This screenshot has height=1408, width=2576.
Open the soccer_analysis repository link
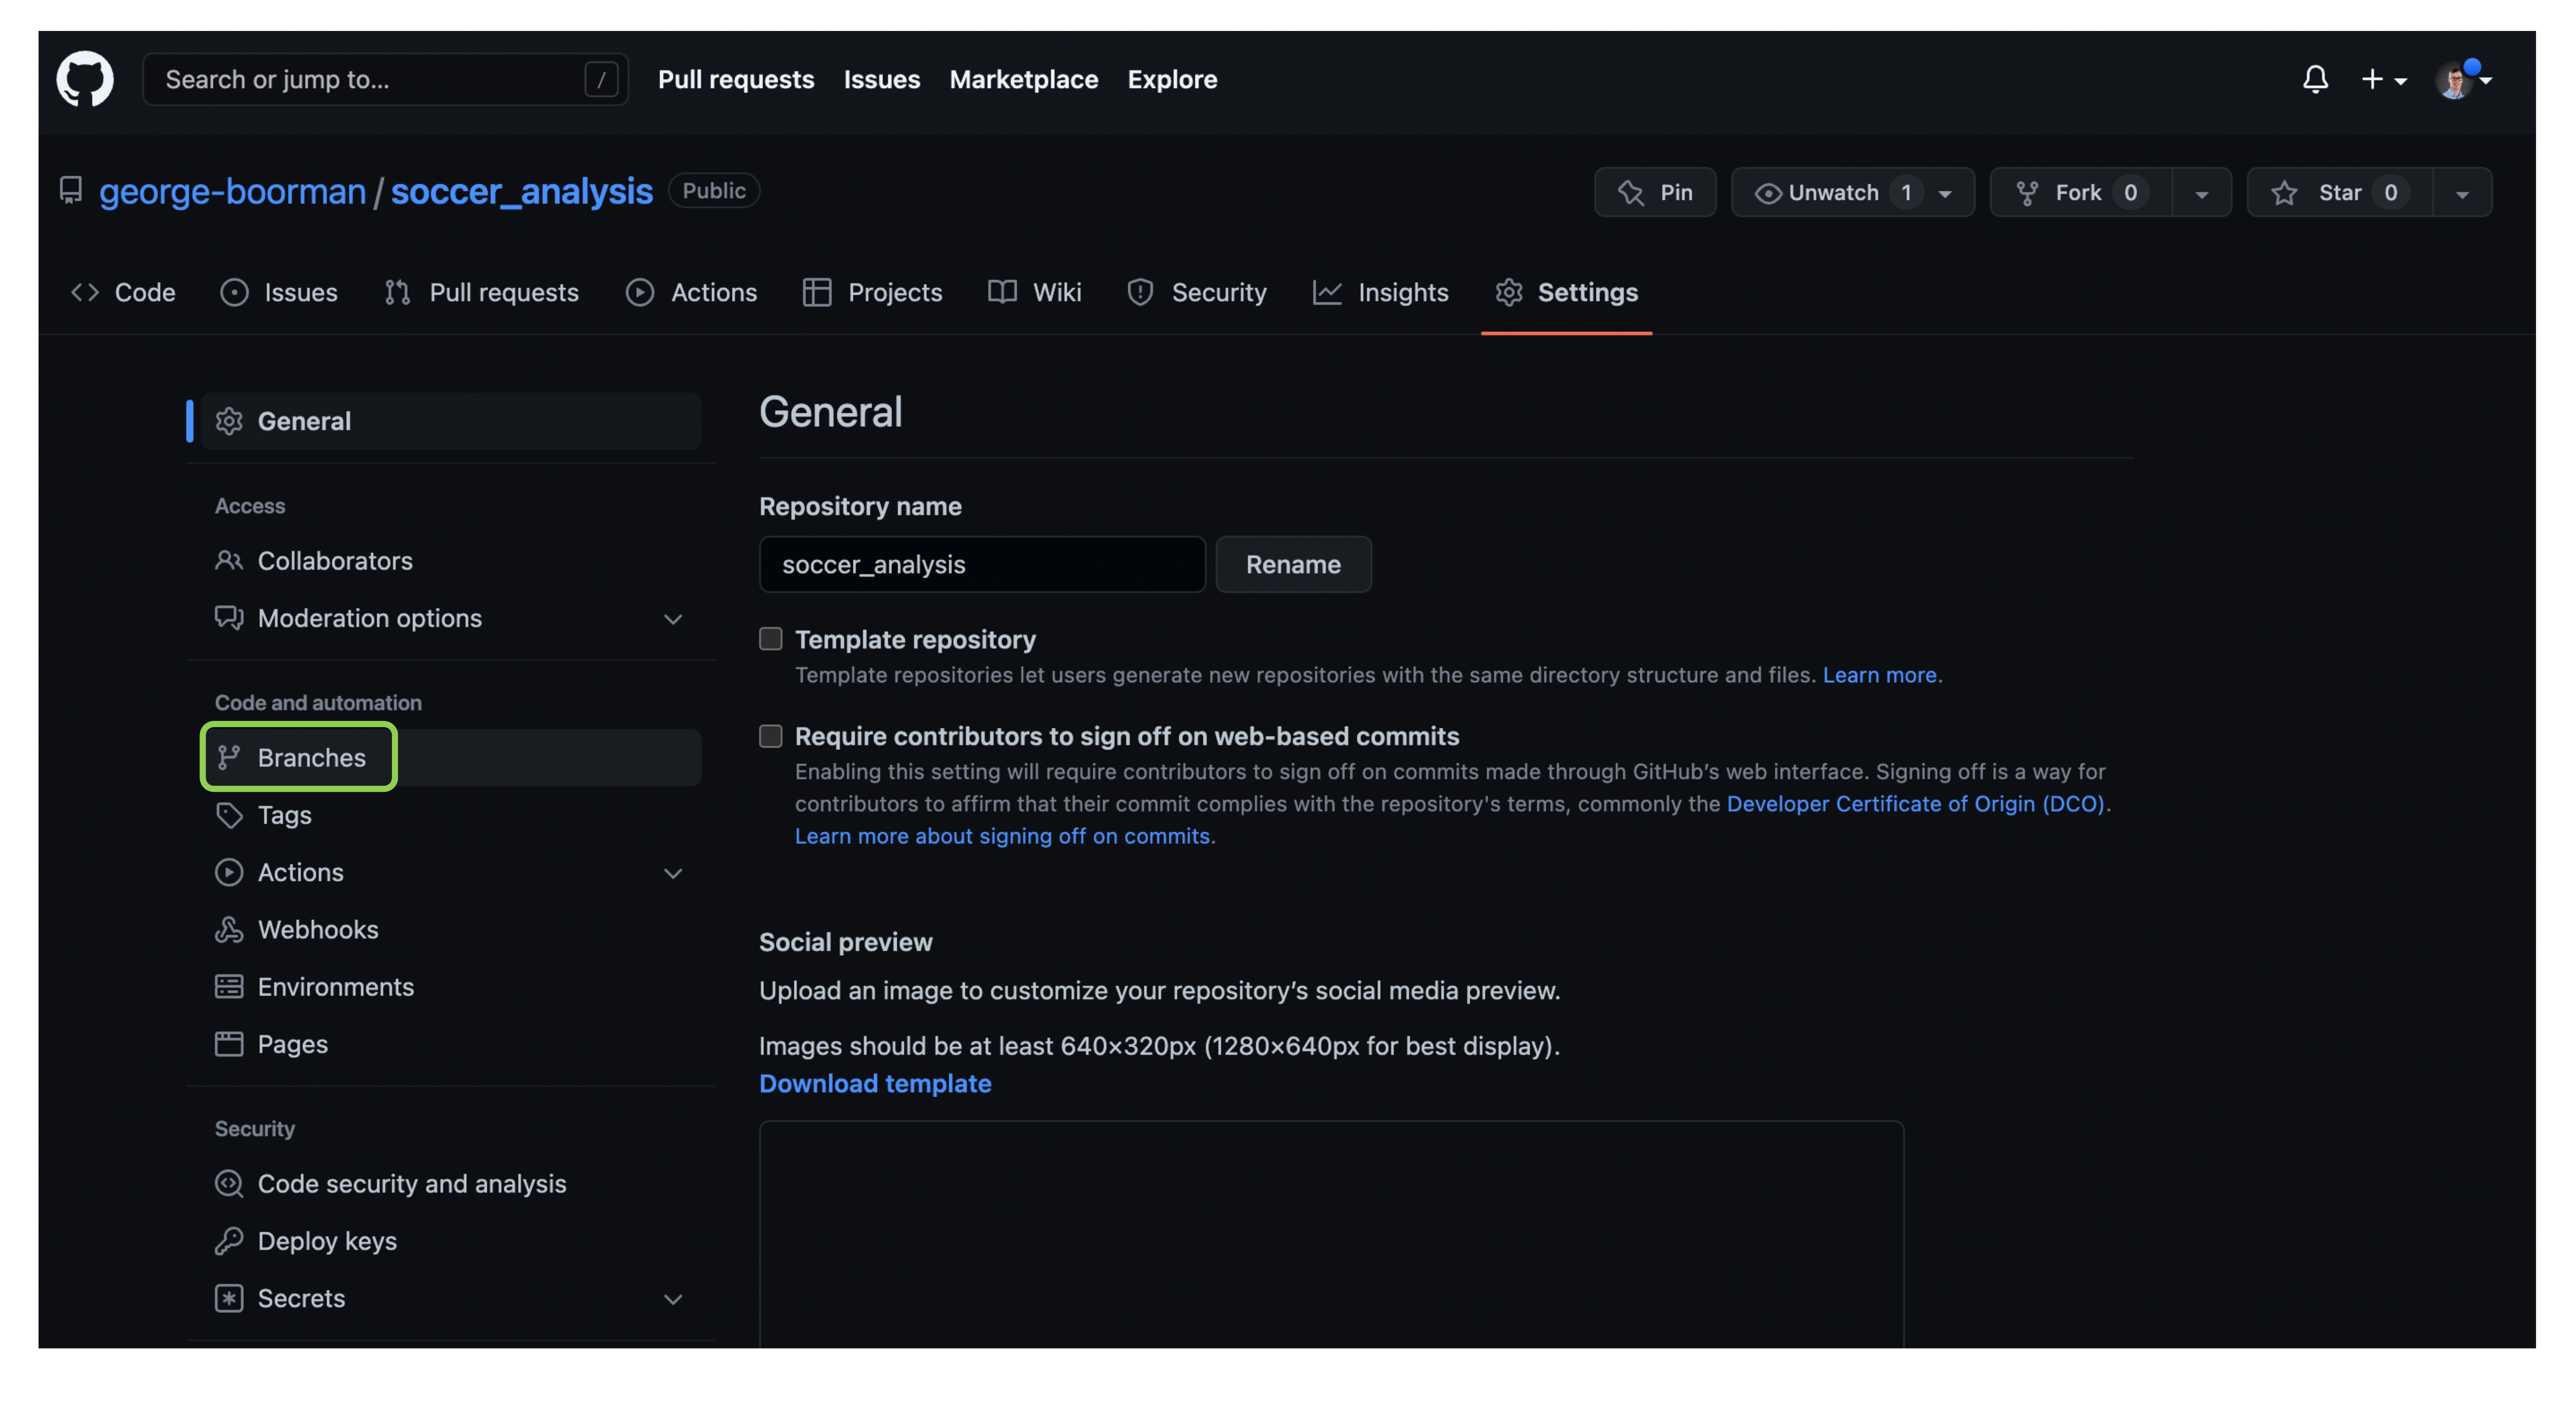(521, 191)
